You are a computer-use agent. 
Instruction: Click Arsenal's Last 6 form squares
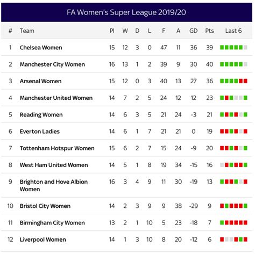(x=233, y=81)
